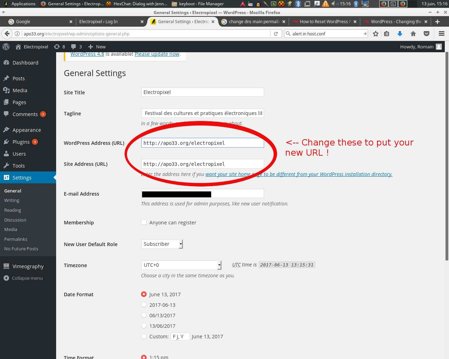
Task: Reload the page with the refresh icon
Action: pyautogui.click(x=276, y=34)
